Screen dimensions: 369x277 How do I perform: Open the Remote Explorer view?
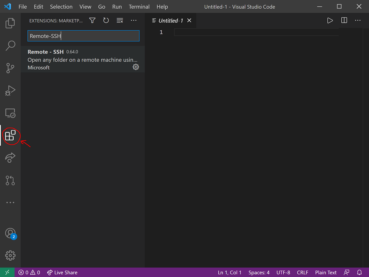pos(10,113)
